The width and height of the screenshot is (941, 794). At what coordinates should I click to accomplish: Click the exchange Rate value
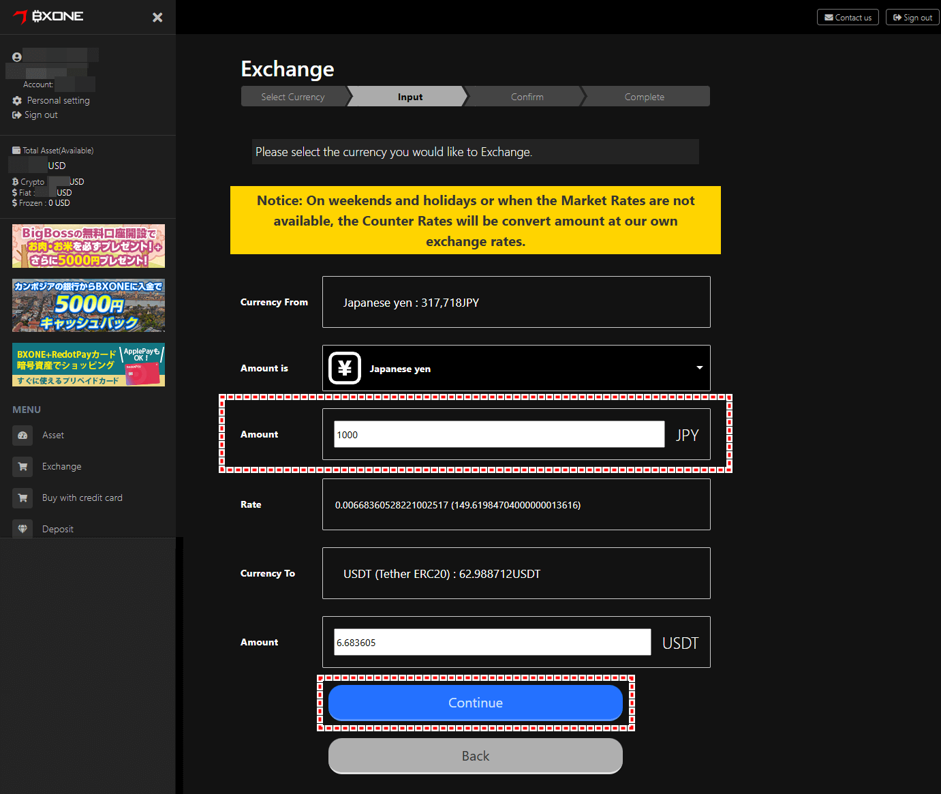(x=458, y=505)
